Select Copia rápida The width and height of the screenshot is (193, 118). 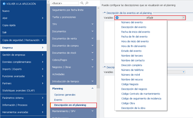(23, 25)
